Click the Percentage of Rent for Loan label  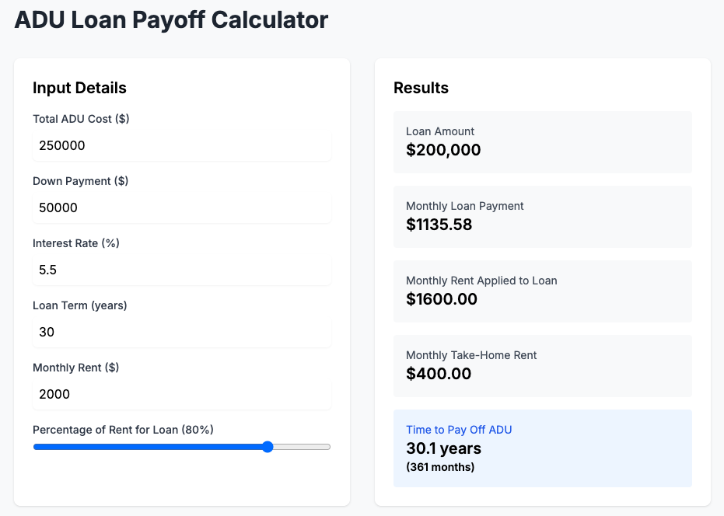click(x=124, y=431)
